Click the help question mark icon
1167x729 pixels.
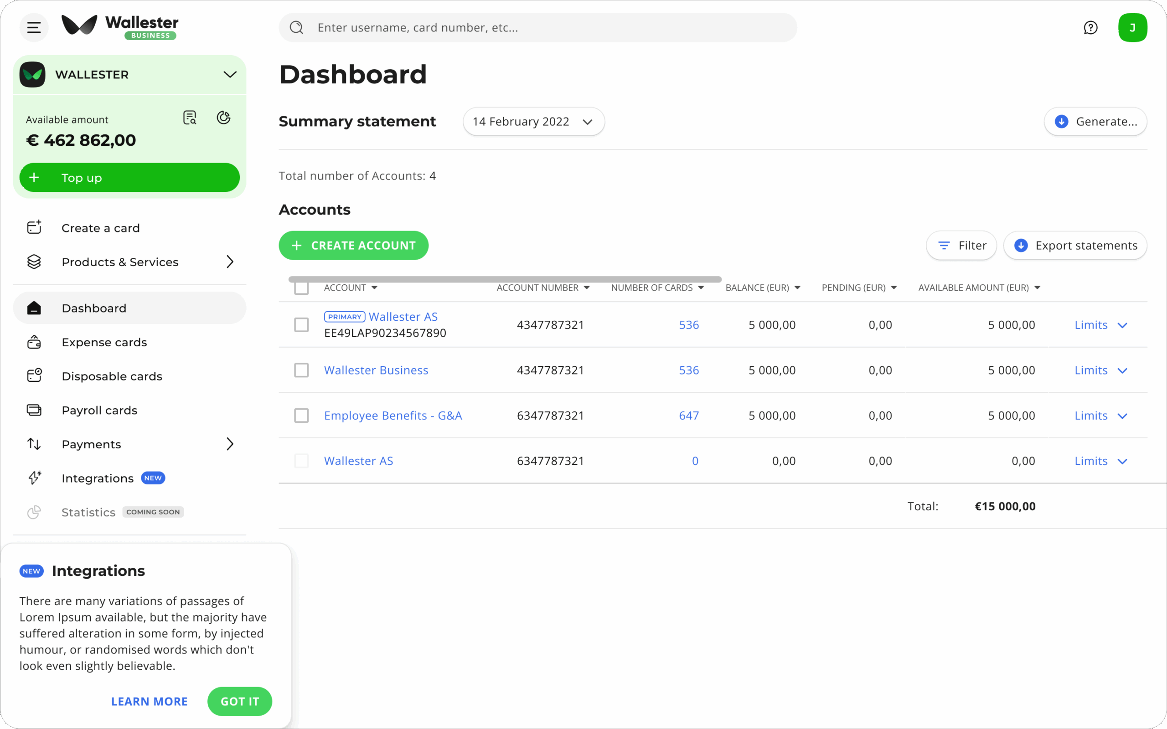pyautogui.click(x=1090, y=27)
